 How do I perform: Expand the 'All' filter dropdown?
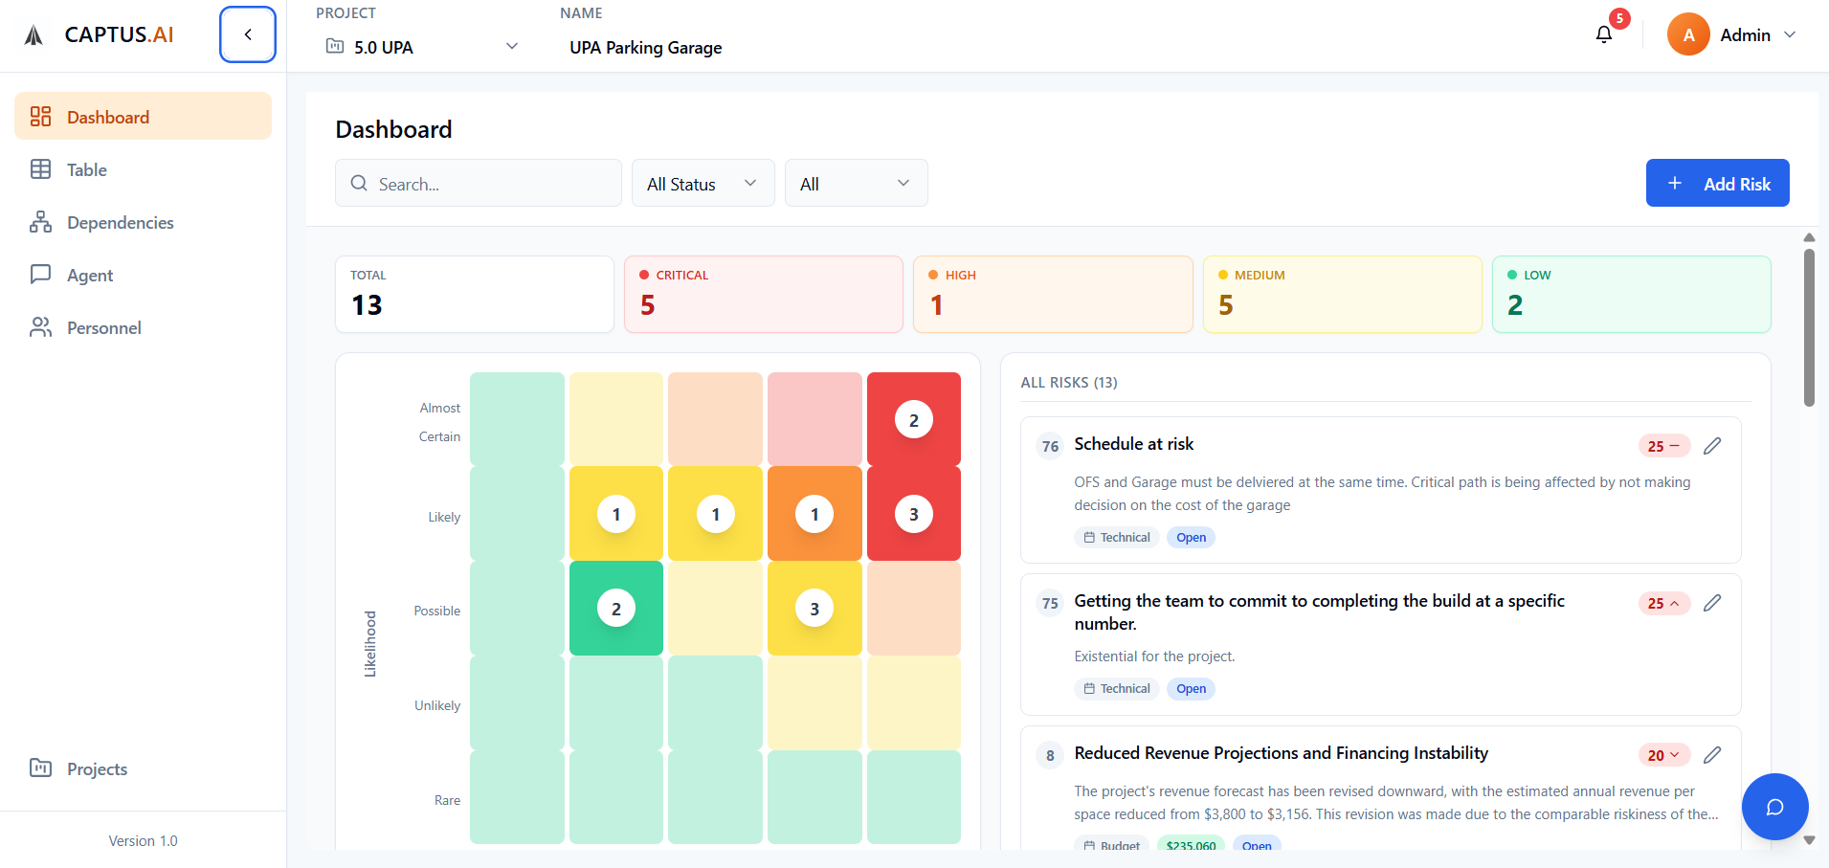coord(856,184)
